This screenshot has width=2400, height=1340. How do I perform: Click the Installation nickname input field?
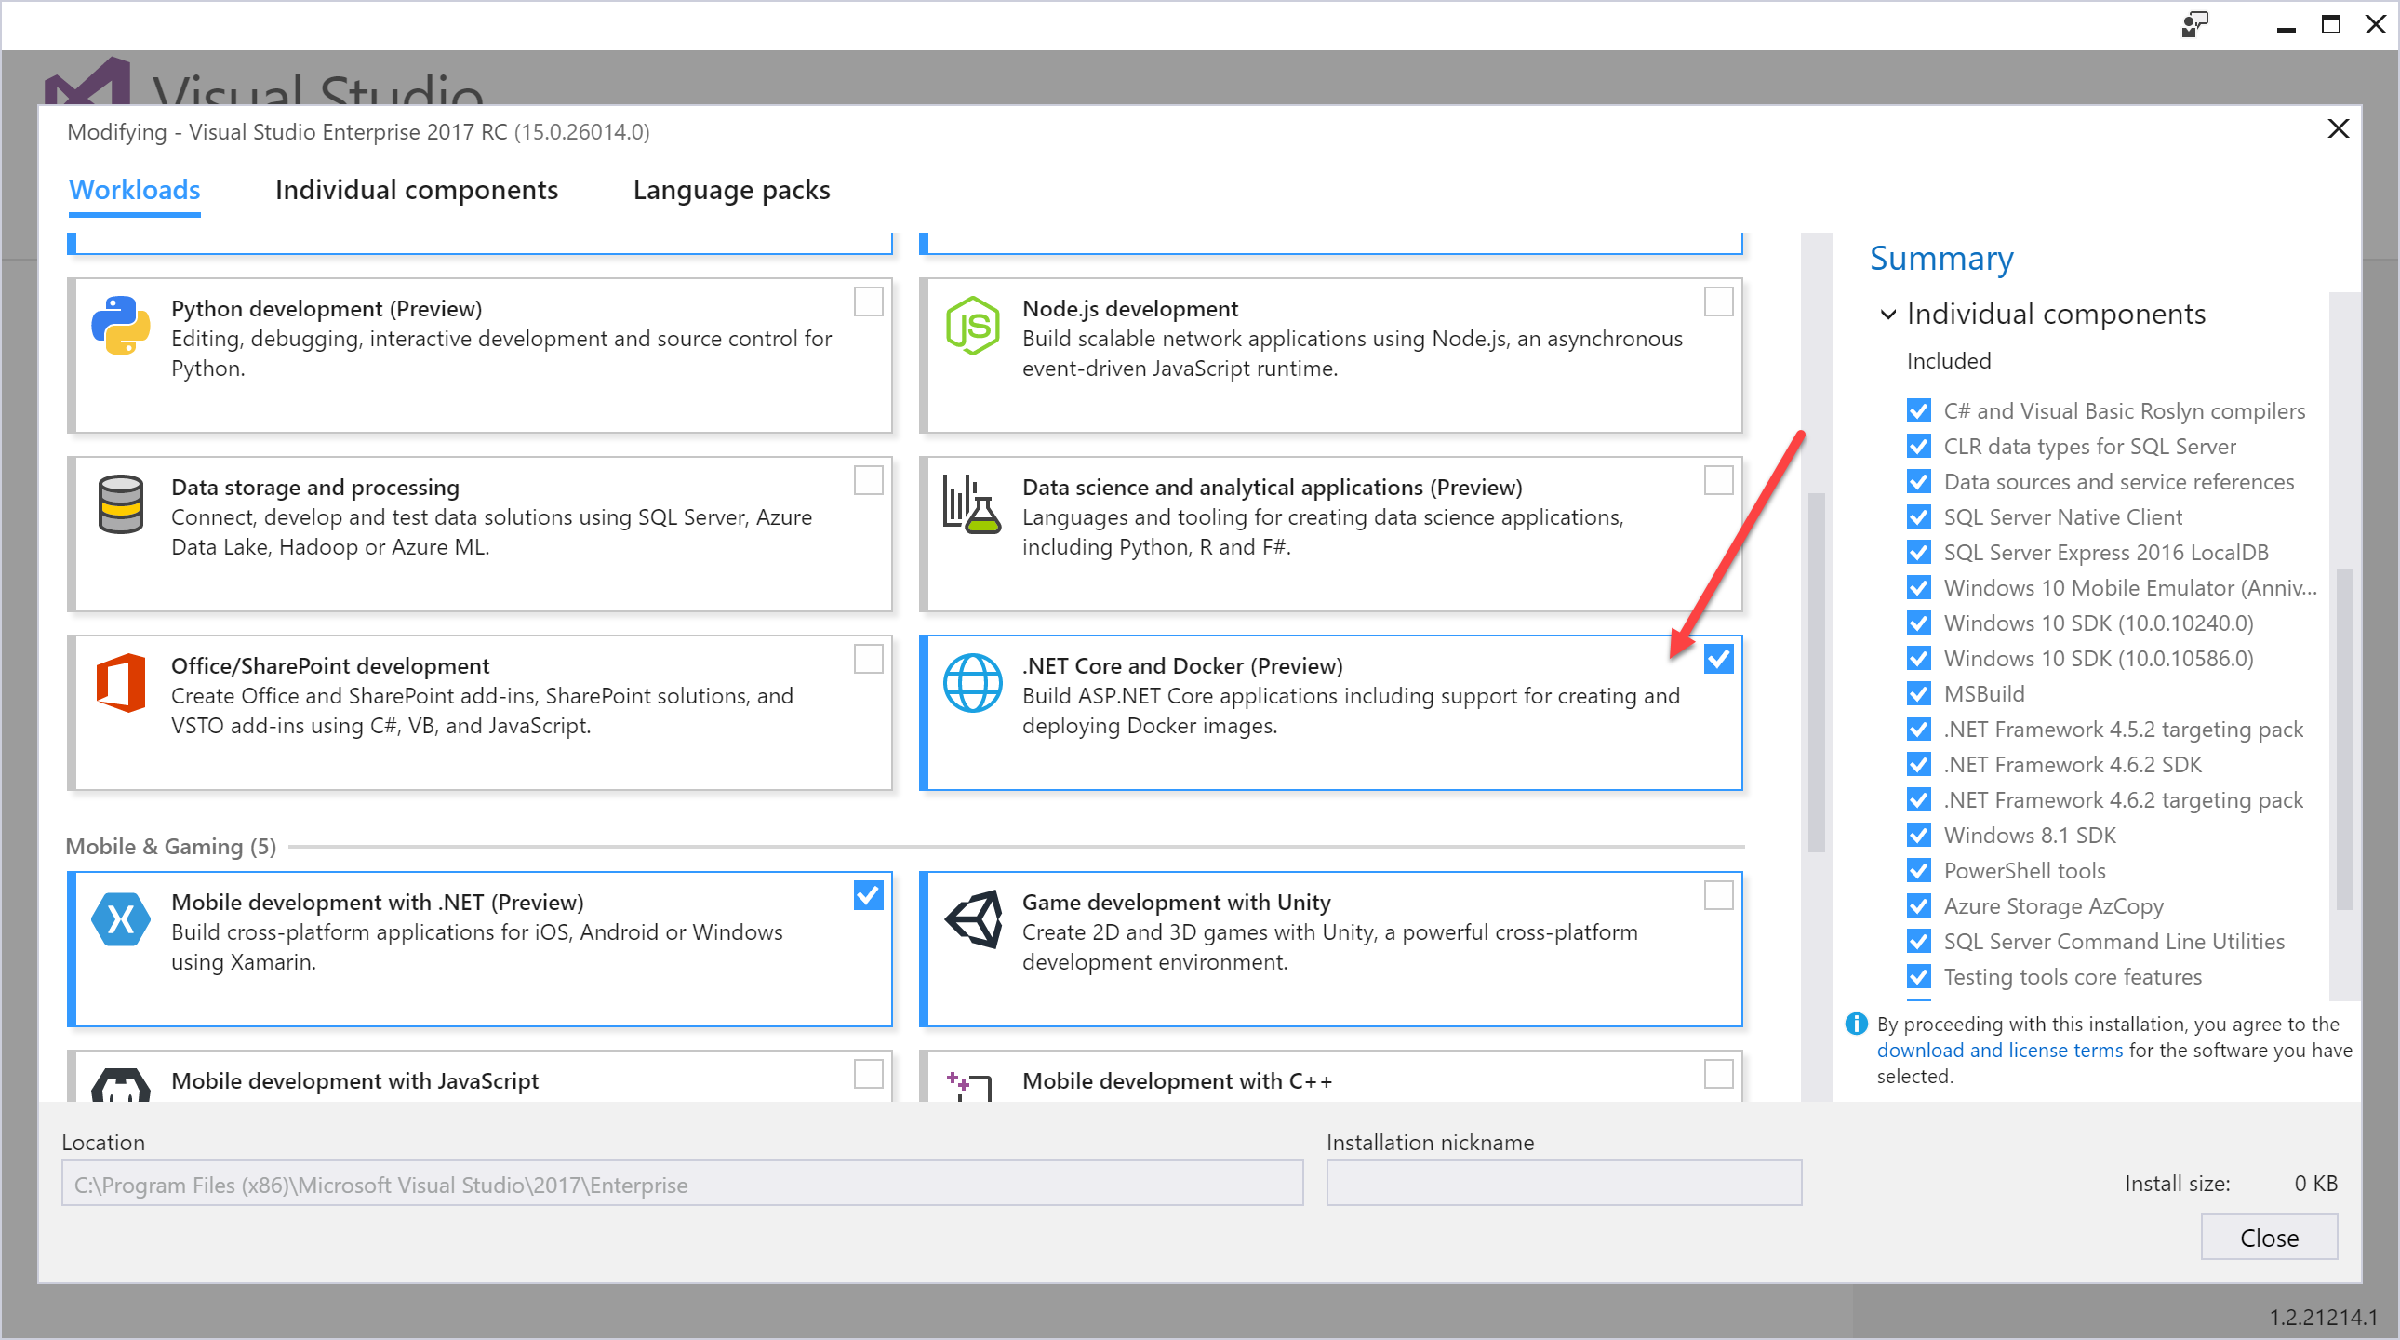click(1565, 1184)
